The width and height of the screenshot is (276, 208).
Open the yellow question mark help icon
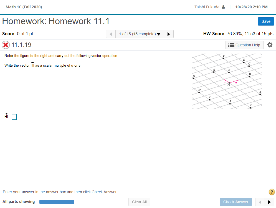[272, 192]
